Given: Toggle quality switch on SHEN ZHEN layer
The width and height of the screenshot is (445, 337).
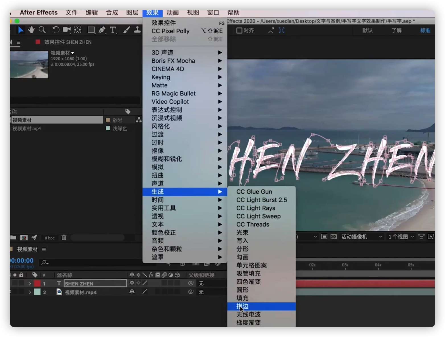Looking at the screenshot, I should coord(145,283).
